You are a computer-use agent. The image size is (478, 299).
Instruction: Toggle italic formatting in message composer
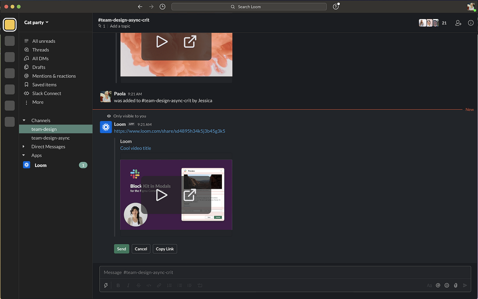click(x=128, y=285)
